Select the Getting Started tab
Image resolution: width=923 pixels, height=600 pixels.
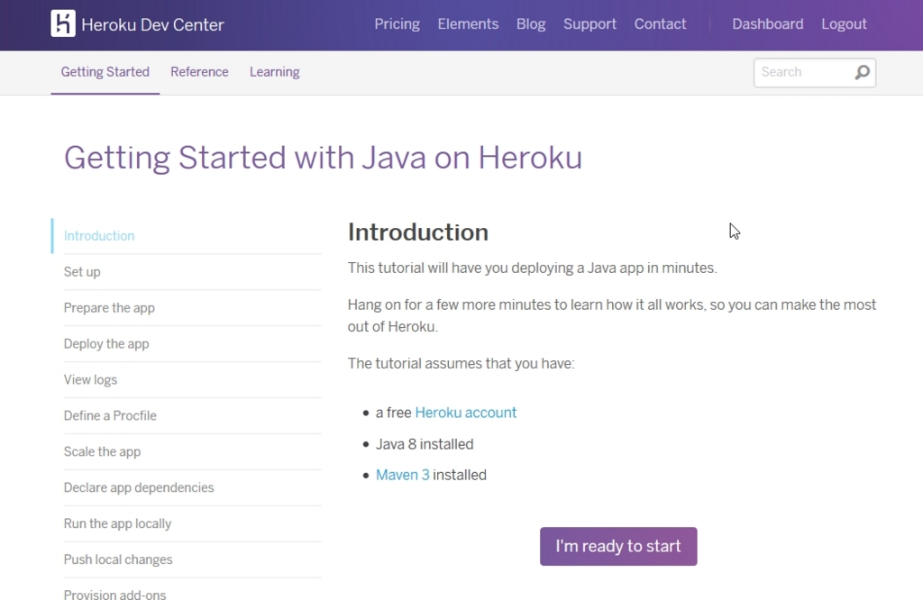(x=105, y=72)
